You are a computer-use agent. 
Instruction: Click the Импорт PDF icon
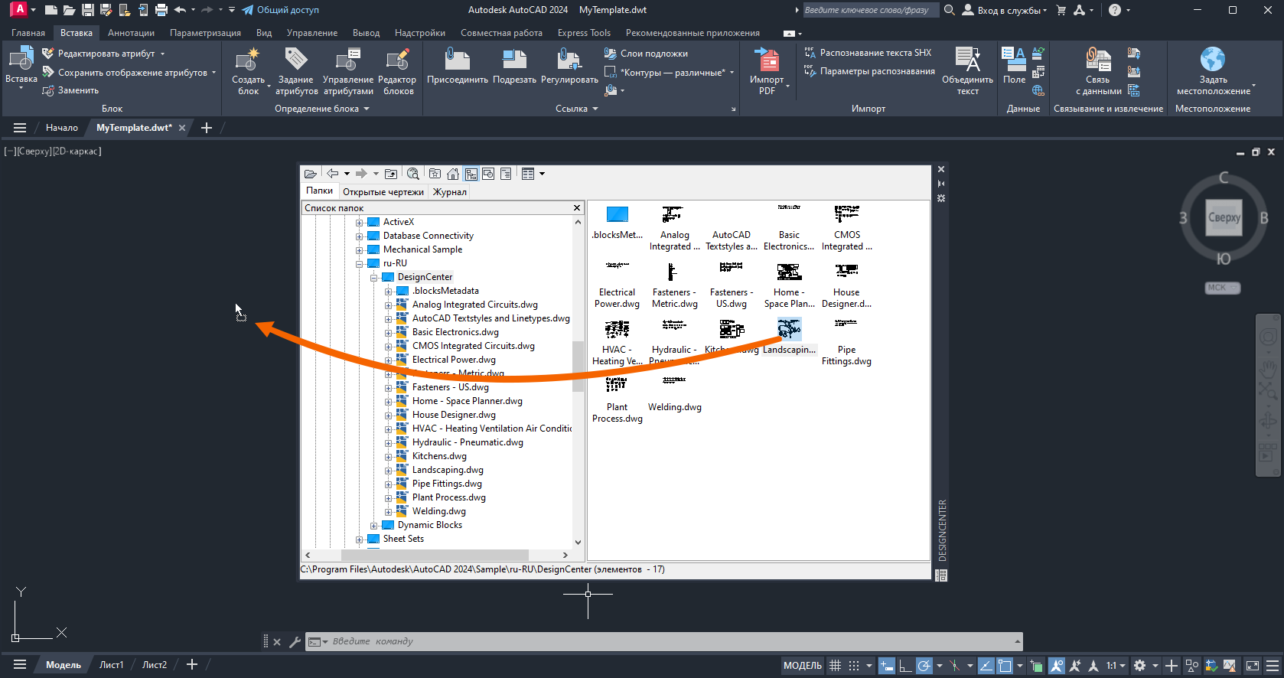point(767,60)
